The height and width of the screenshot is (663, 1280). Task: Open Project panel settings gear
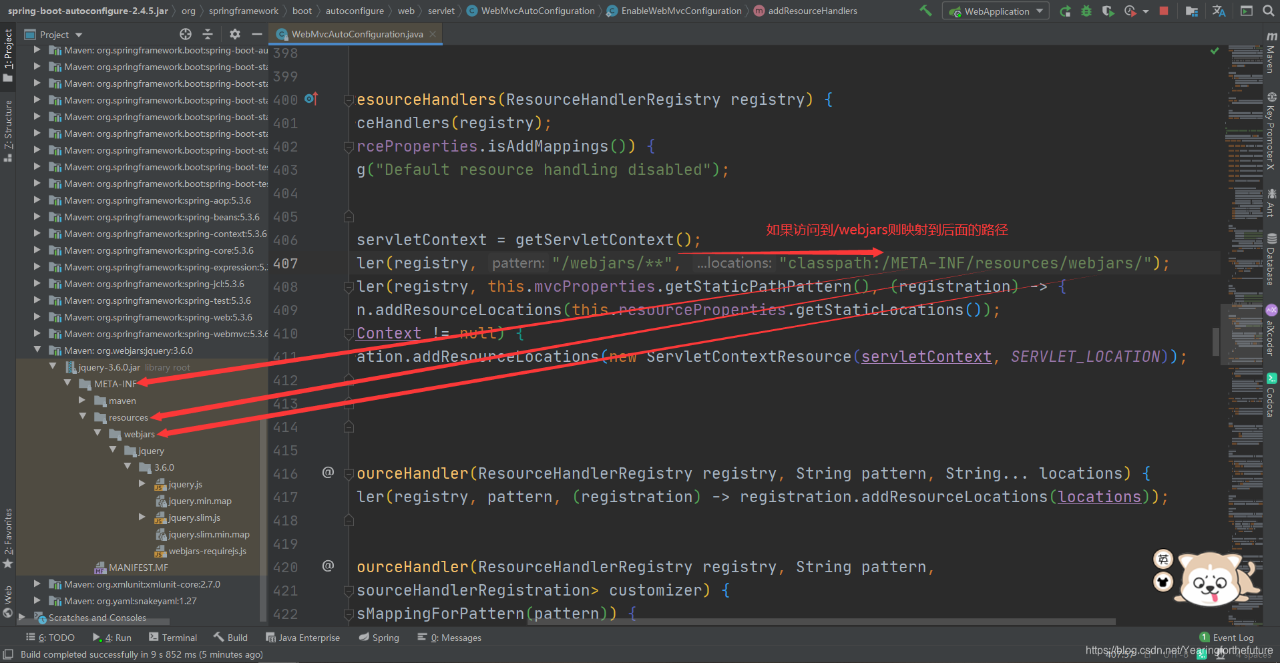click(x=234, y=34)
